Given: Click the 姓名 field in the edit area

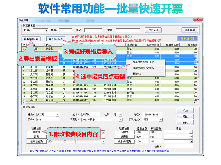Looking at the screenshot, I should click(91, 115).
